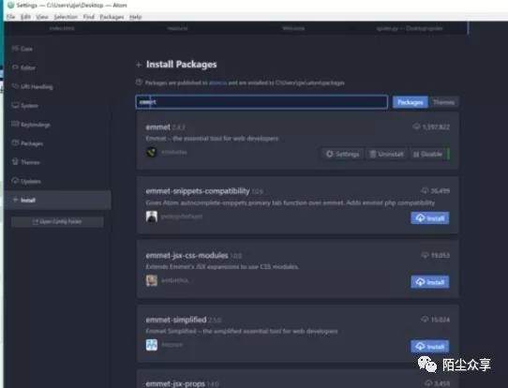Click plus icon beside Install Packages heading
Screen dimensions: 508x388
tap(139, 65)
